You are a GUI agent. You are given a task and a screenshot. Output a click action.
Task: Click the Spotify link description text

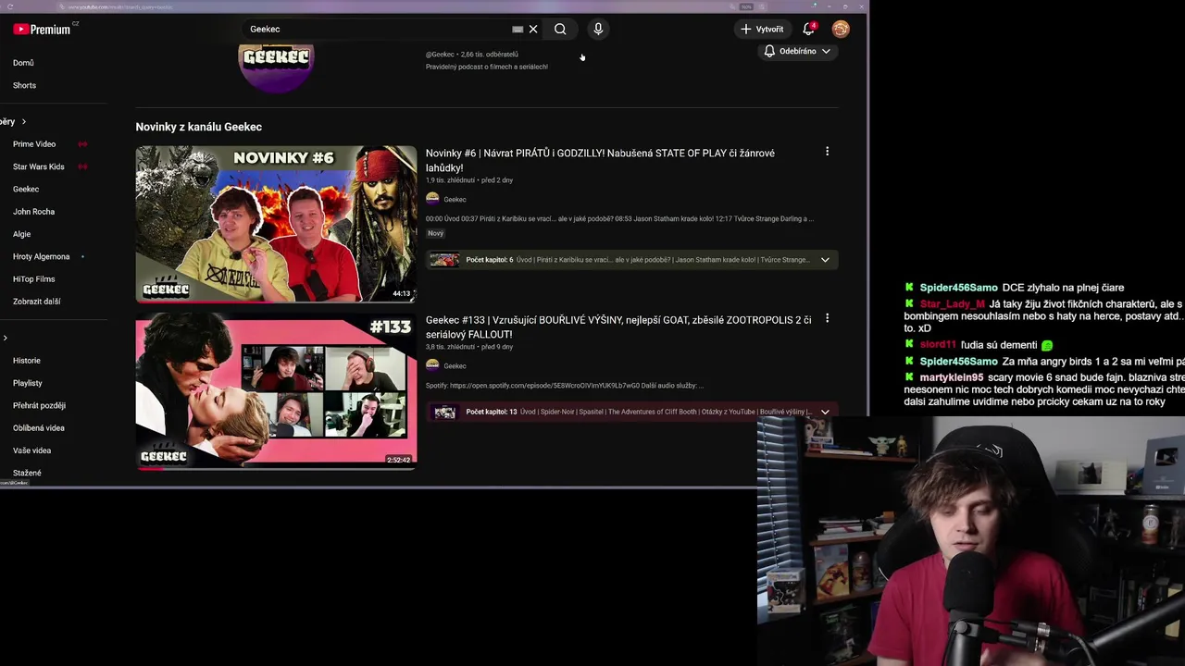(565, 386)
